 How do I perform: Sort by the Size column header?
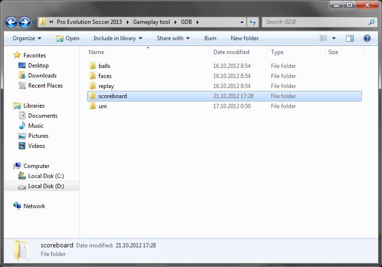pyautogui.click(x=333, y=52)
